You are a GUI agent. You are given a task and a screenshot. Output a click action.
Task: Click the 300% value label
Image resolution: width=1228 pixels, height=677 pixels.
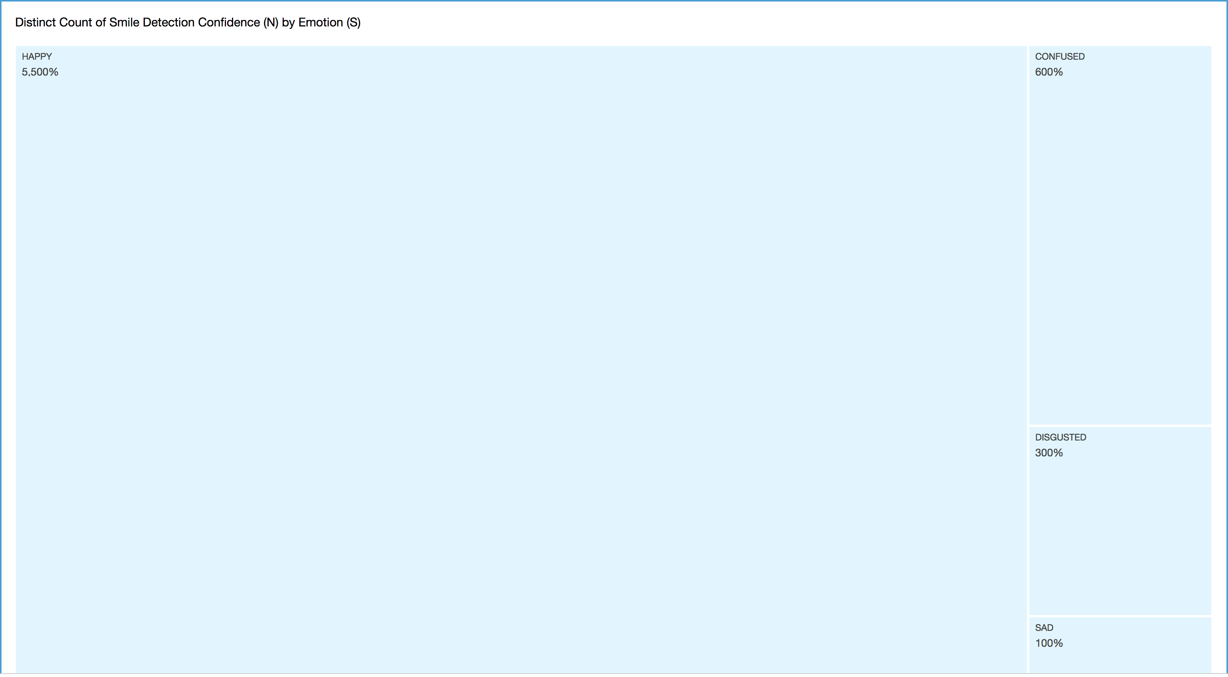(1049, 453)
